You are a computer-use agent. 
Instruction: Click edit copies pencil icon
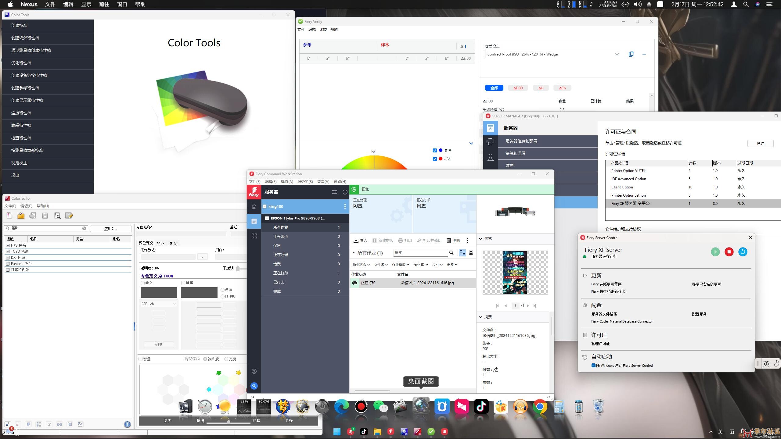495,369
